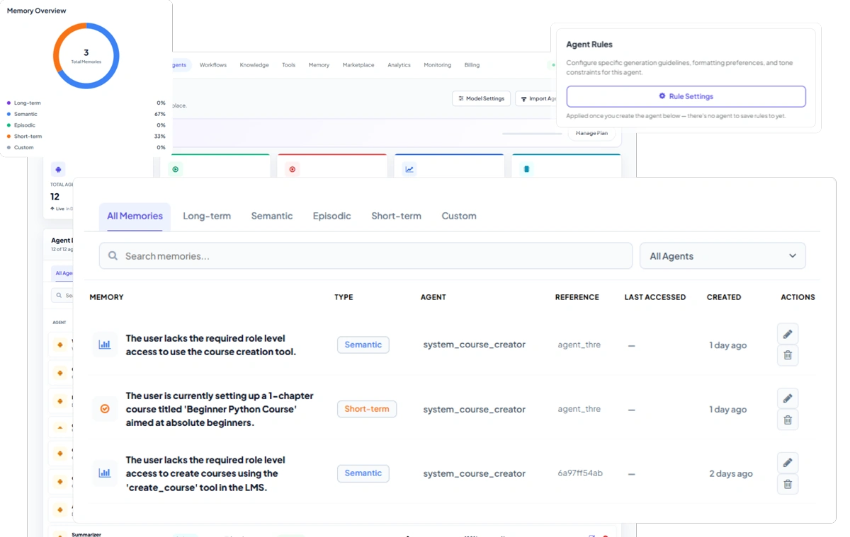The height and width of the screenshot is (537, 850).
Task: Click the search magnifier icon in memories
Action: tap(113, 256)
